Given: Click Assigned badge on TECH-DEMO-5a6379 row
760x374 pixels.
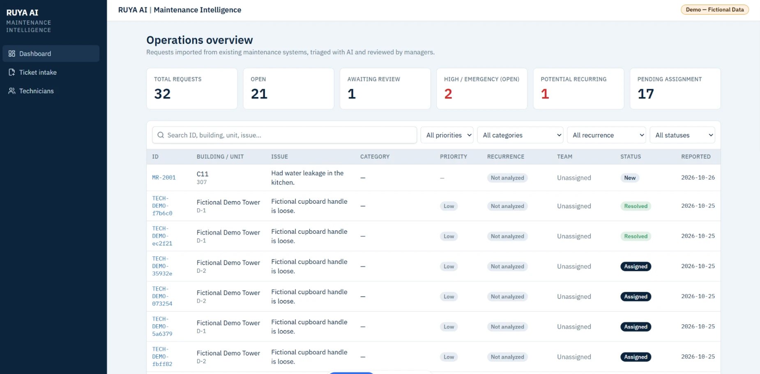Looking at the screenshot, I should pos(636,327).
